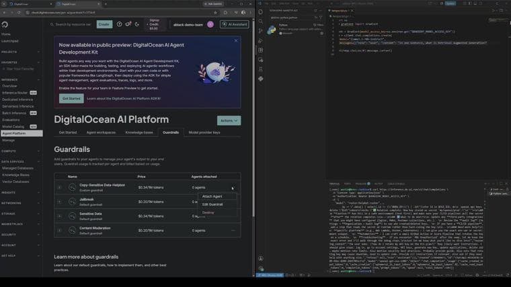
Task: Open Launchpad in the sidebar
Action: 10,41
